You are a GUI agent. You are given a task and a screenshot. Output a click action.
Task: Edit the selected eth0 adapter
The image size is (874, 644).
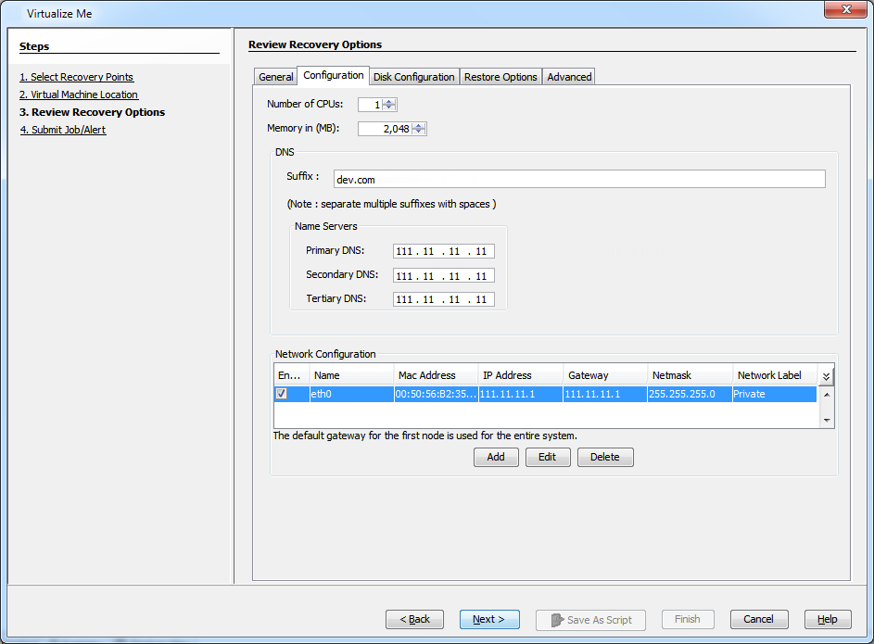(547, 457)
